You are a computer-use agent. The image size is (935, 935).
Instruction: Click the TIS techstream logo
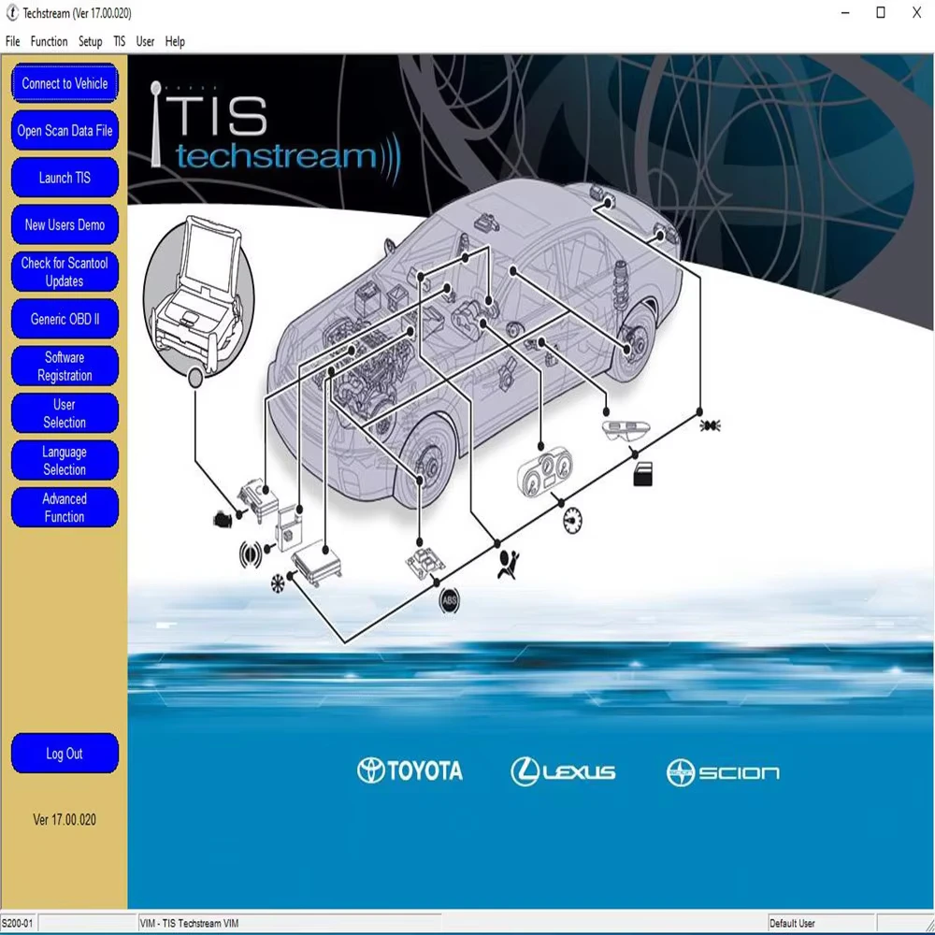point(276,133)
